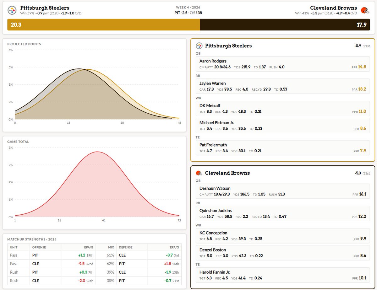The width and height of the screenshot is (377, 290).
Task: Click the Steelers logo in the top header
Action: [x=12, y=10]
